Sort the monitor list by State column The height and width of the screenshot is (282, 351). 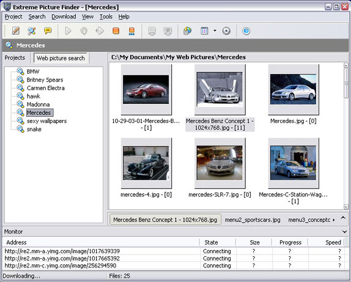(211, 242)
